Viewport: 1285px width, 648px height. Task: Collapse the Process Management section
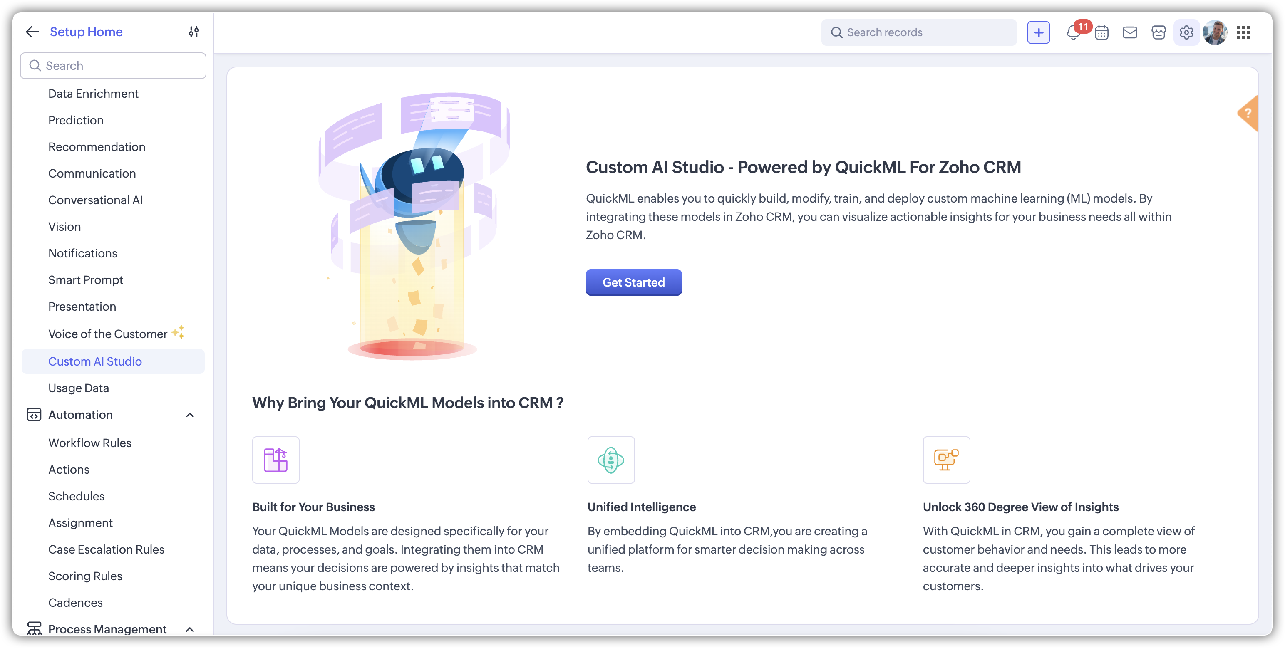[190, 629]
